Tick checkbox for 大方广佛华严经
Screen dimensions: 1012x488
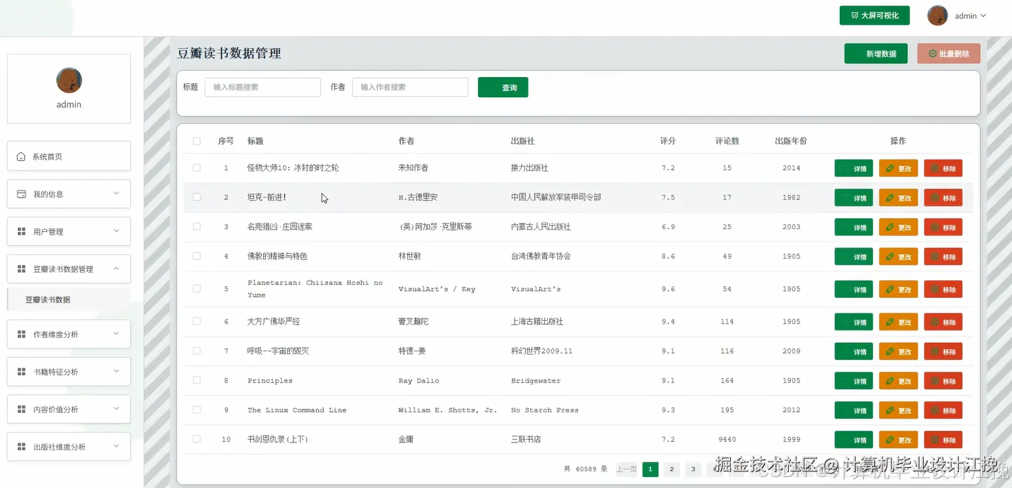point(196,321)
